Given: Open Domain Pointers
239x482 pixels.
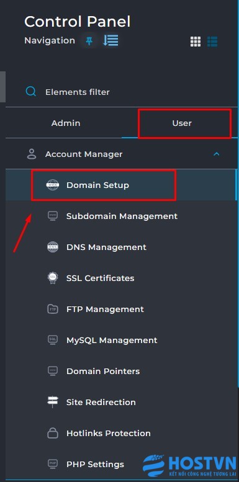Looking at the screenshot, I should pos(120,371).
